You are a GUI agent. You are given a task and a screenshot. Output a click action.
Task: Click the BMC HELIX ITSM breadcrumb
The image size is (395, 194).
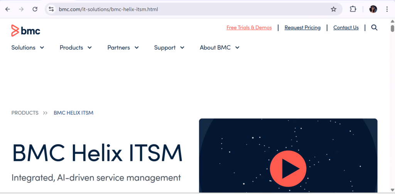click(74, 113)
